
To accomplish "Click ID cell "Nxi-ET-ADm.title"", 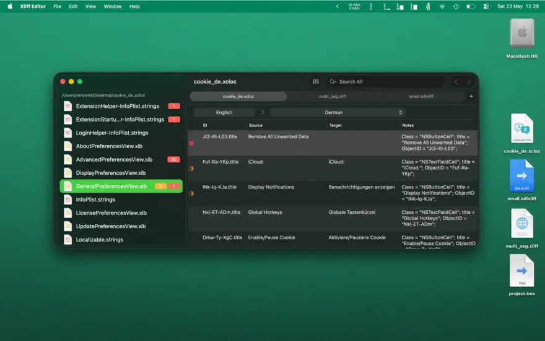I will pyautogui.click(x=222, y=212).
